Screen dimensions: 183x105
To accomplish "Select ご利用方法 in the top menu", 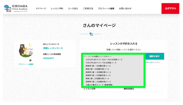I will pos(88,9).
